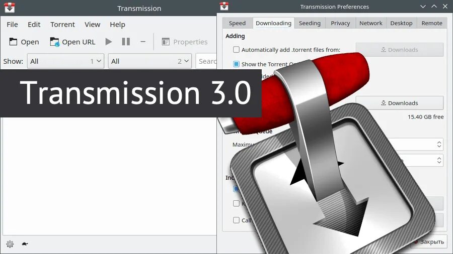Screen dimensions: 453x254
Task: Click Transmission main window app icon
Action: coord(10,8)
